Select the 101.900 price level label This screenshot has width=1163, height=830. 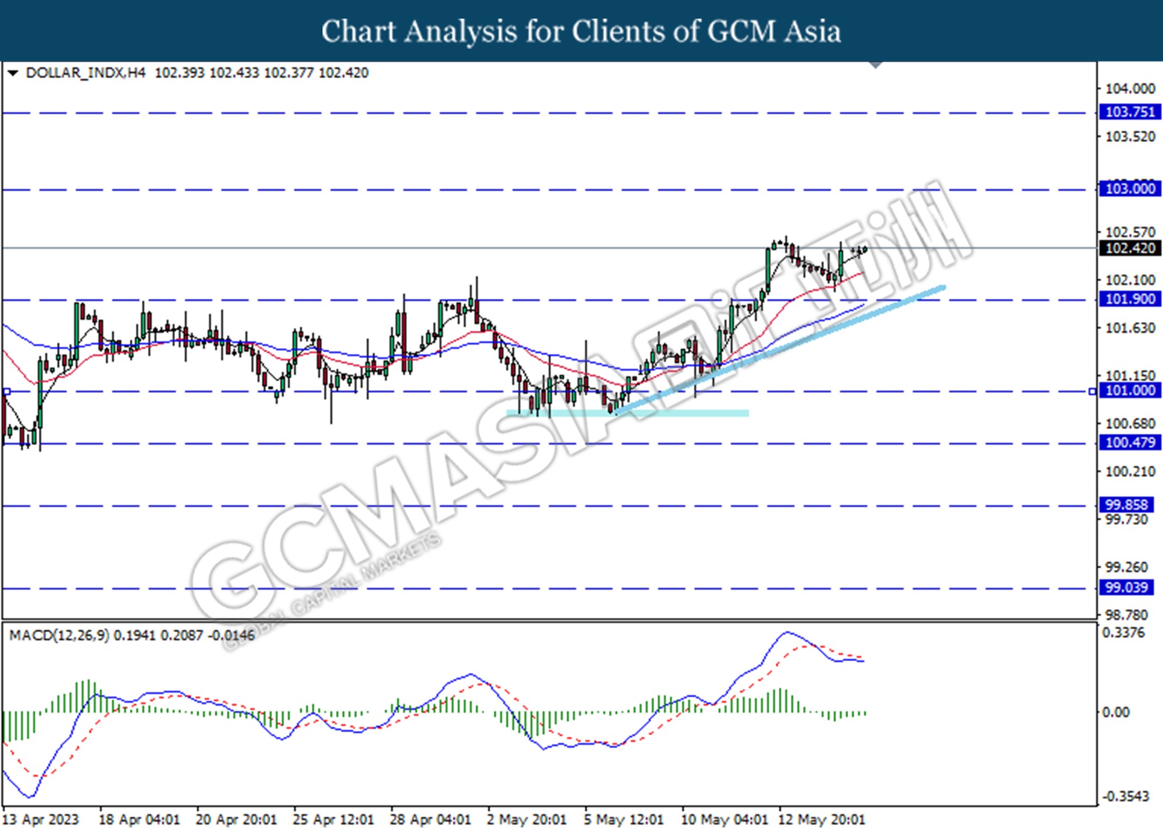(x=1129, y=299)
